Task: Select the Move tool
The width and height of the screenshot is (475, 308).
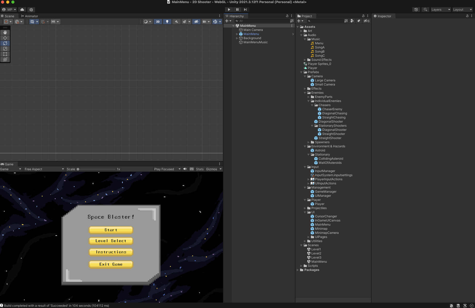Action: point(5,38)
